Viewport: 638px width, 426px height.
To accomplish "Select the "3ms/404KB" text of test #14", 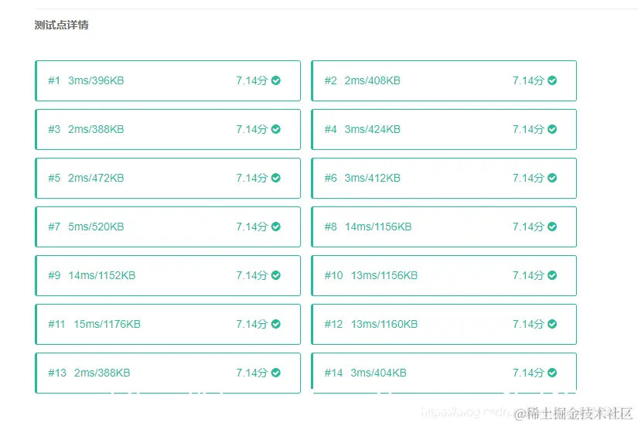I will [378, 373].
